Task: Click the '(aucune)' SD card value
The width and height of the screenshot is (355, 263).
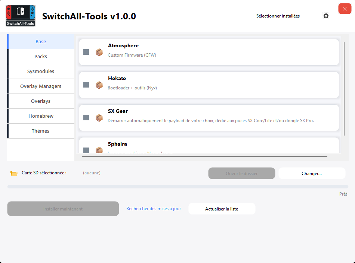Action: pos(92,173)
